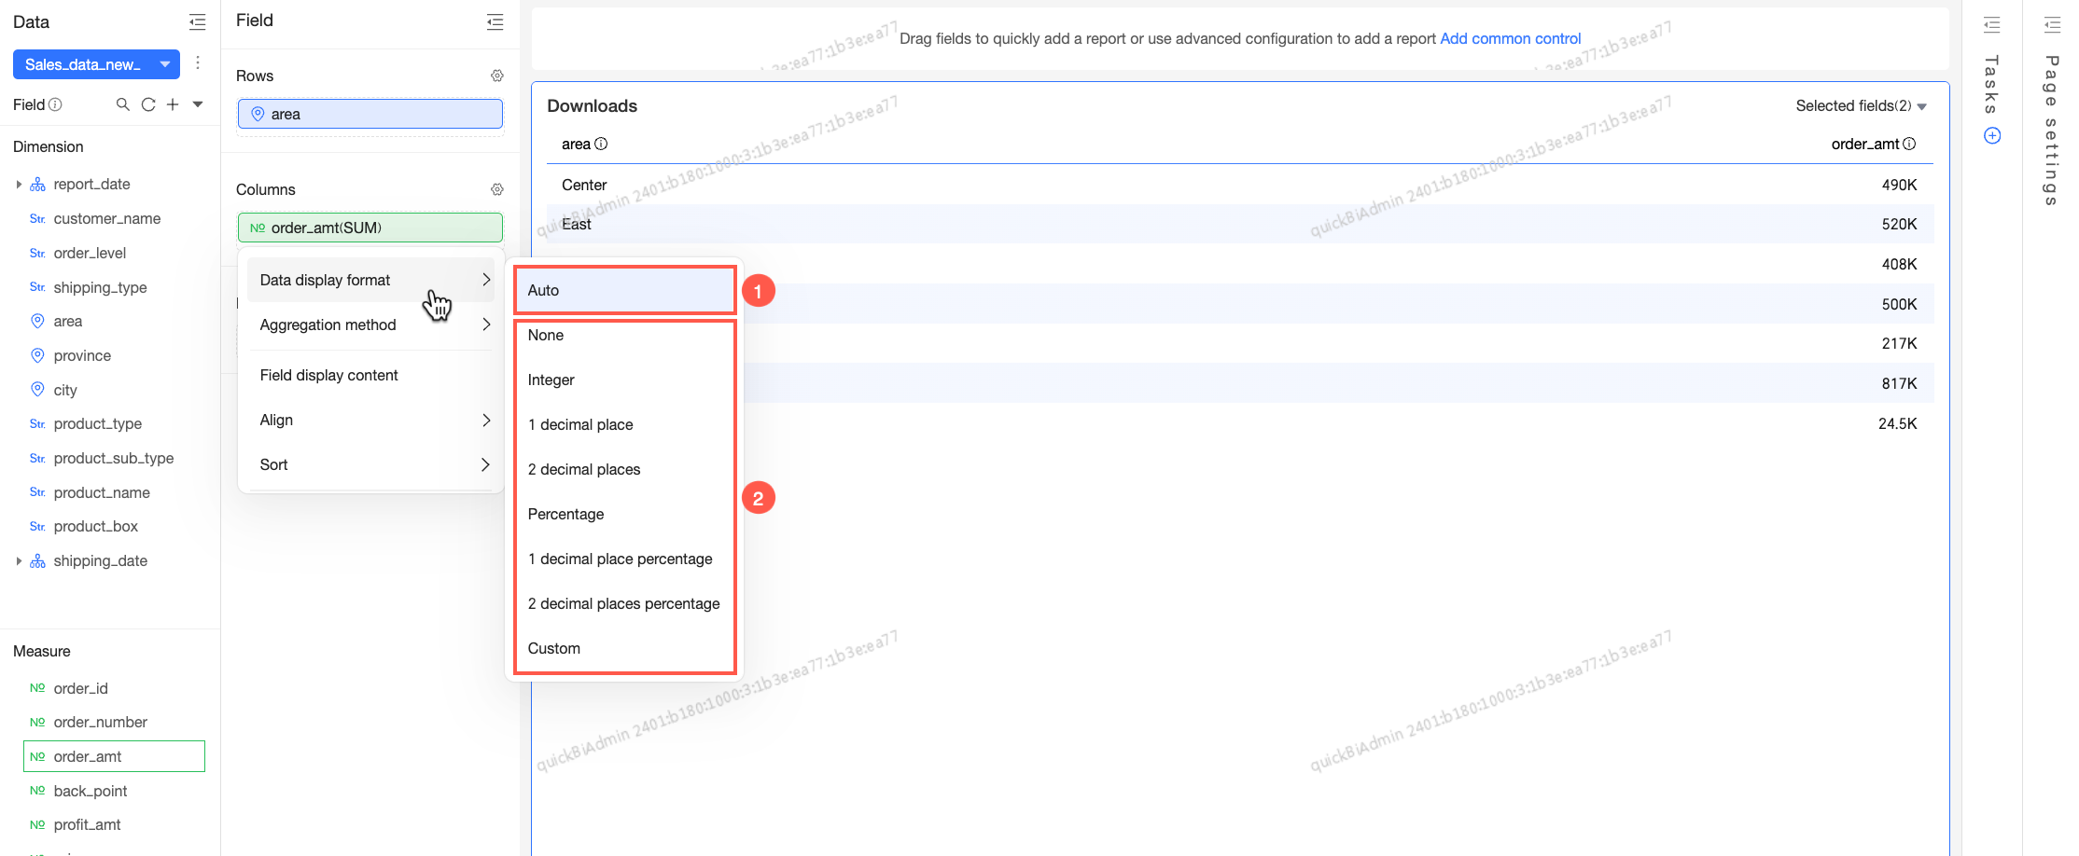Add a new field with plus icon
Viewport: 2079px width, 856px height.
coord(173,104)
